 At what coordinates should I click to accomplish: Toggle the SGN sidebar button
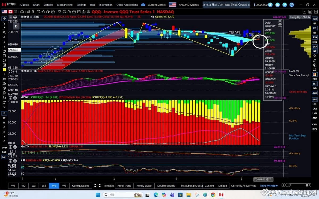coord(315,37)
